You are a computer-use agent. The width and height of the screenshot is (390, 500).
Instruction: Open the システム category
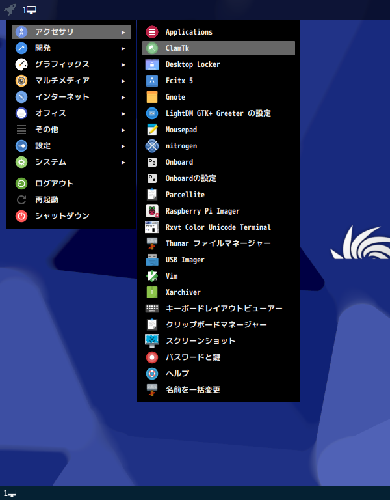(71, 162)
